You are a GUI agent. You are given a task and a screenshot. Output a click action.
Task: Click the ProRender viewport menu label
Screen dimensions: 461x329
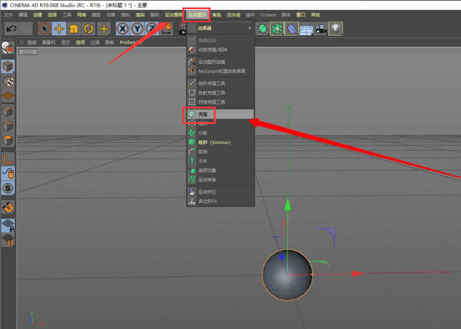tap(130, 42)
